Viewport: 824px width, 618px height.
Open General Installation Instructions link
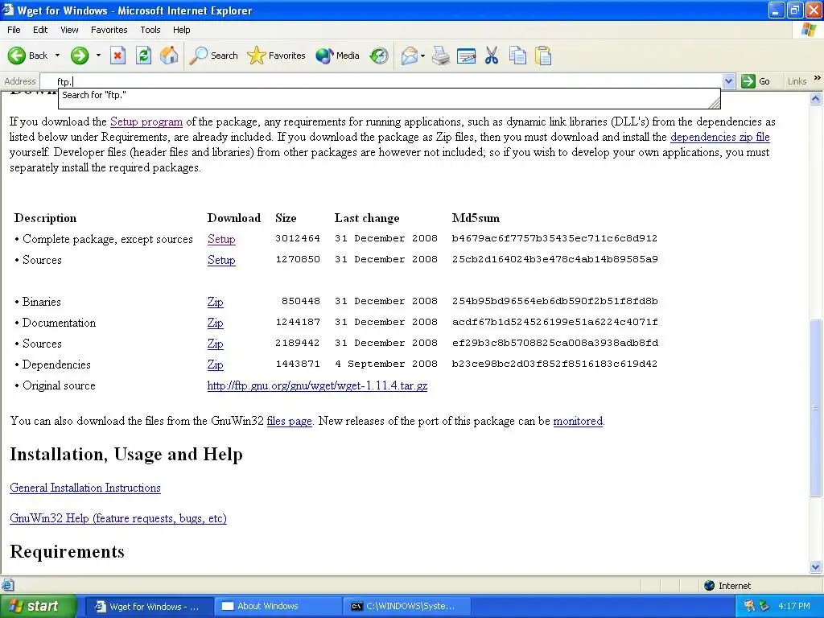(x=85, y=488)
